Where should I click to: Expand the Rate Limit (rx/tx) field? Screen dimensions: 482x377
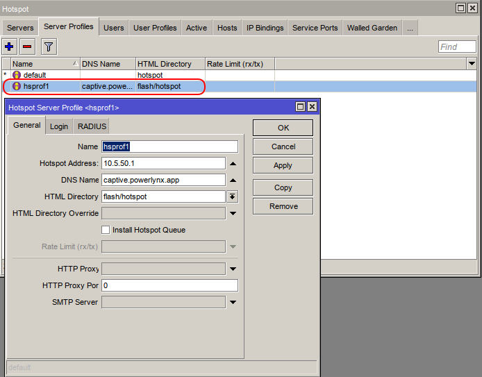point(233,246)
